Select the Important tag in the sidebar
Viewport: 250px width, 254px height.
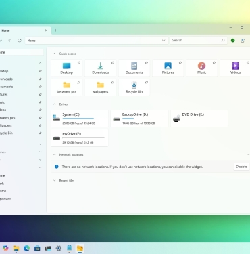22,199
